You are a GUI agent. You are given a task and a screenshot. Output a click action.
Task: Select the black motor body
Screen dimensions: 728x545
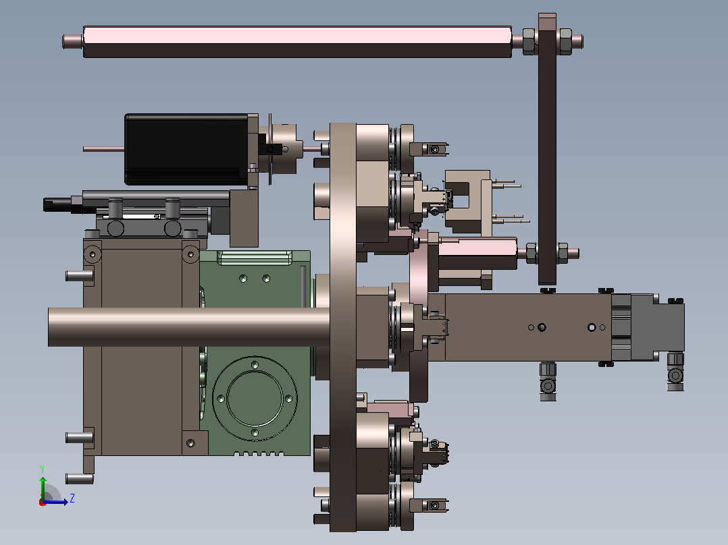186,149
